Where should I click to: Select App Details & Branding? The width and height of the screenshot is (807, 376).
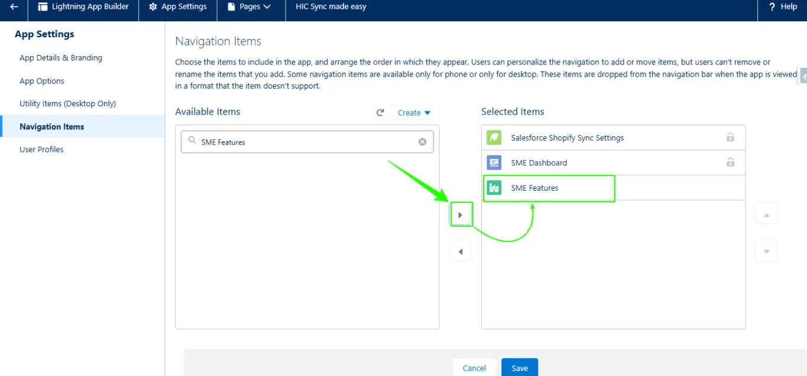[61, 58]
